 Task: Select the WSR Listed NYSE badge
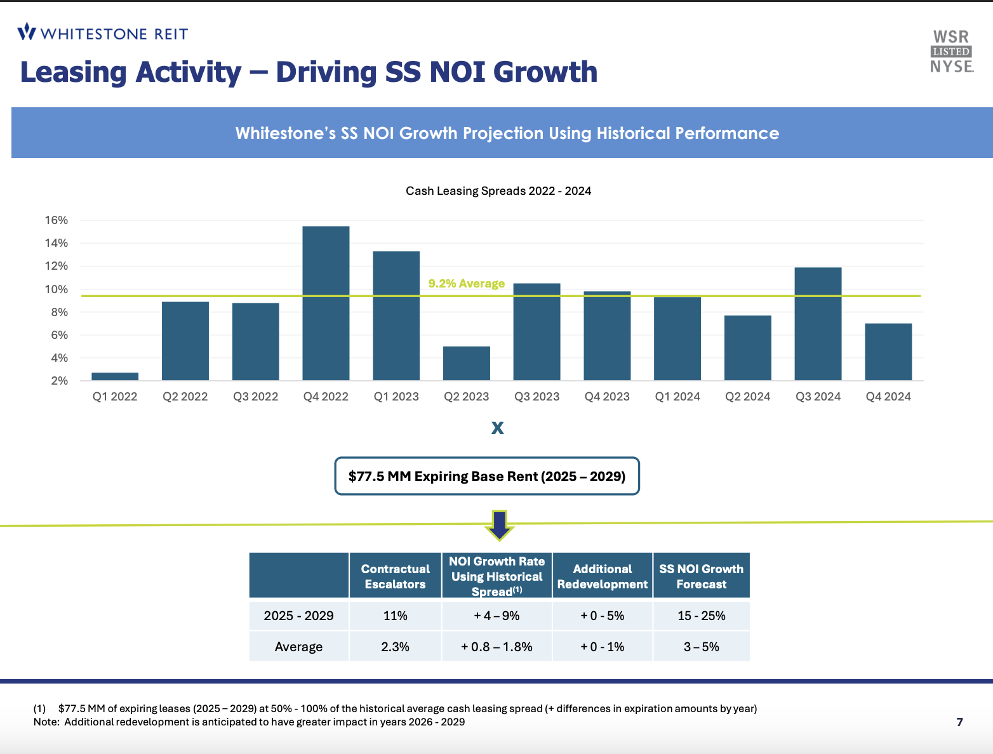pyautogui.click(x=950, y=52)
